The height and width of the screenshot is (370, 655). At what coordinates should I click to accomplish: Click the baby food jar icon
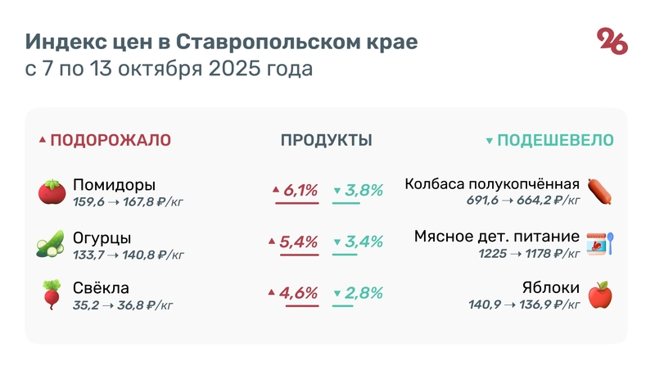pos(600,243)
